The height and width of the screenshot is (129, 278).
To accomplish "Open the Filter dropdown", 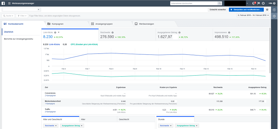I will tap(22, 16).
